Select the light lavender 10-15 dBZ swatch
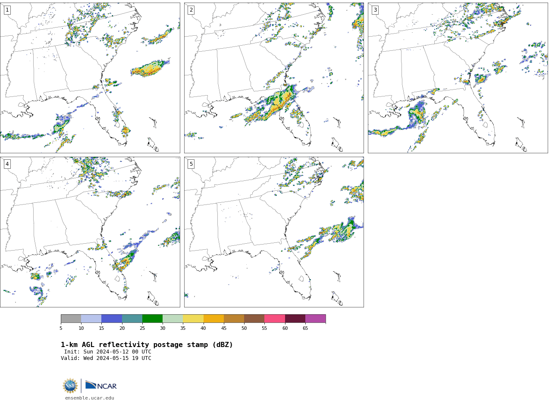552x403 pixels. pos(91,319)
